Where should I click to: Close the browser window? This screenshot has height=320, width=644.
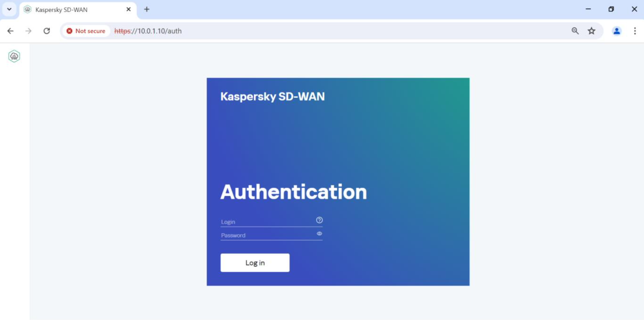point(634,9)
